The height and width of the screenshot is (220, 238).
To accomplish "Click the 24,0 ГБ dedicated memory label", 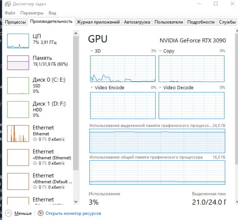I will coord(219,126).
